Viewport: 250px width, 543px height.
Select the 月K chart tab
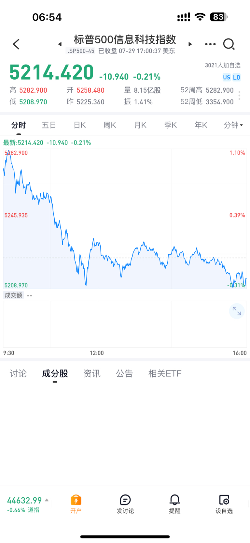point(140,125)
